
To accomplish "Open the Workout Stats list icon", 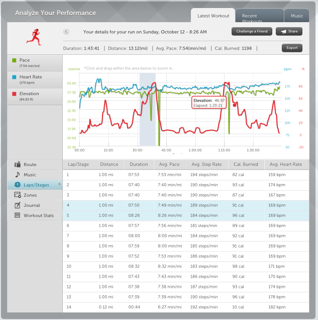I will click(18, 215).
